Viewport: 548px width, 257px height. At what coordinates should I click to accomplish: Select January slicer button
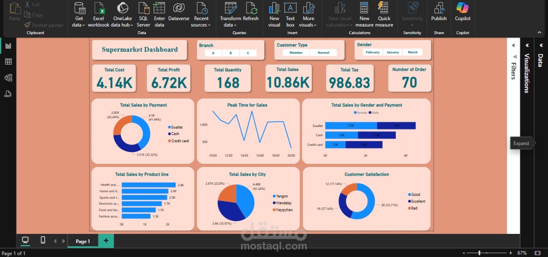(393, 52)
